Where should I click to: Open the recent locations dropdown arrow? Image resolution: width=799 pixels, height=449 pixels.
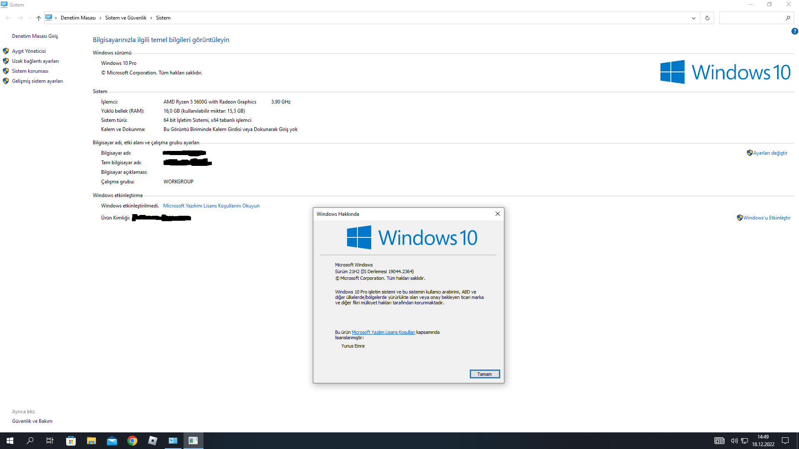(x=30, y=18)
